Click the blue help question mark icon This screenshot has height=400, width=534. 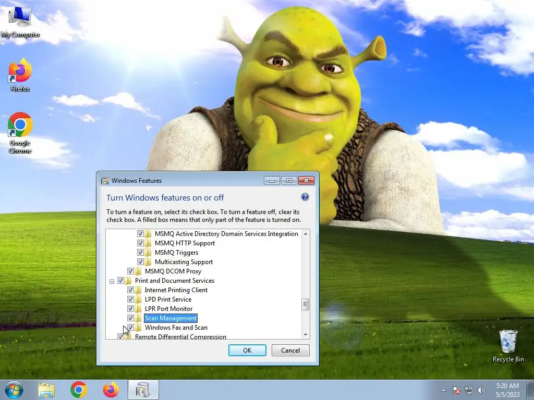click(x=305, y=197)
